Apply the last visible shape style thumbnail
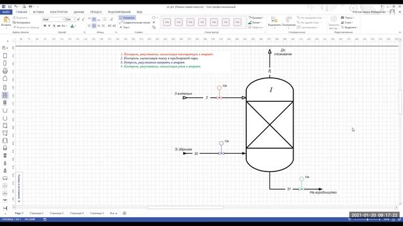The image size is (403, 226). [237, 23]
